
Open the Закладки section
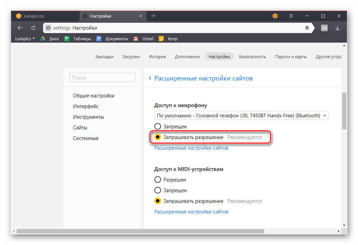click(x=104, y=57)
